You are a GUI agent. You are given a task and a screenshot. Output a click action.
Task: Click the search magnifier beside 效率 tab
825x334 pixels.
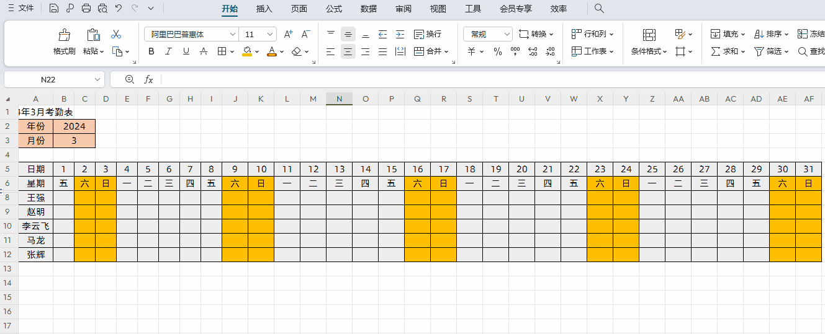[599, 9]
